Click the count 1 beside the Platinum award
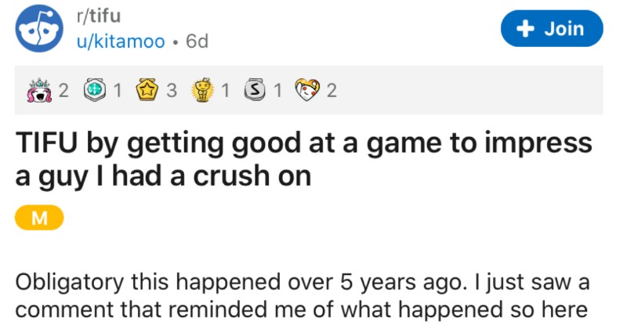This screenshot has width=627, height=329. point(118,92)
